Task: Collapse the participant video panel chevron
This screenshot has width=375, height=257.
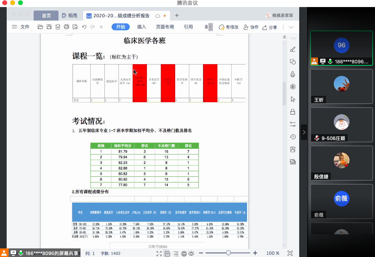Action: tap(304, 132)
